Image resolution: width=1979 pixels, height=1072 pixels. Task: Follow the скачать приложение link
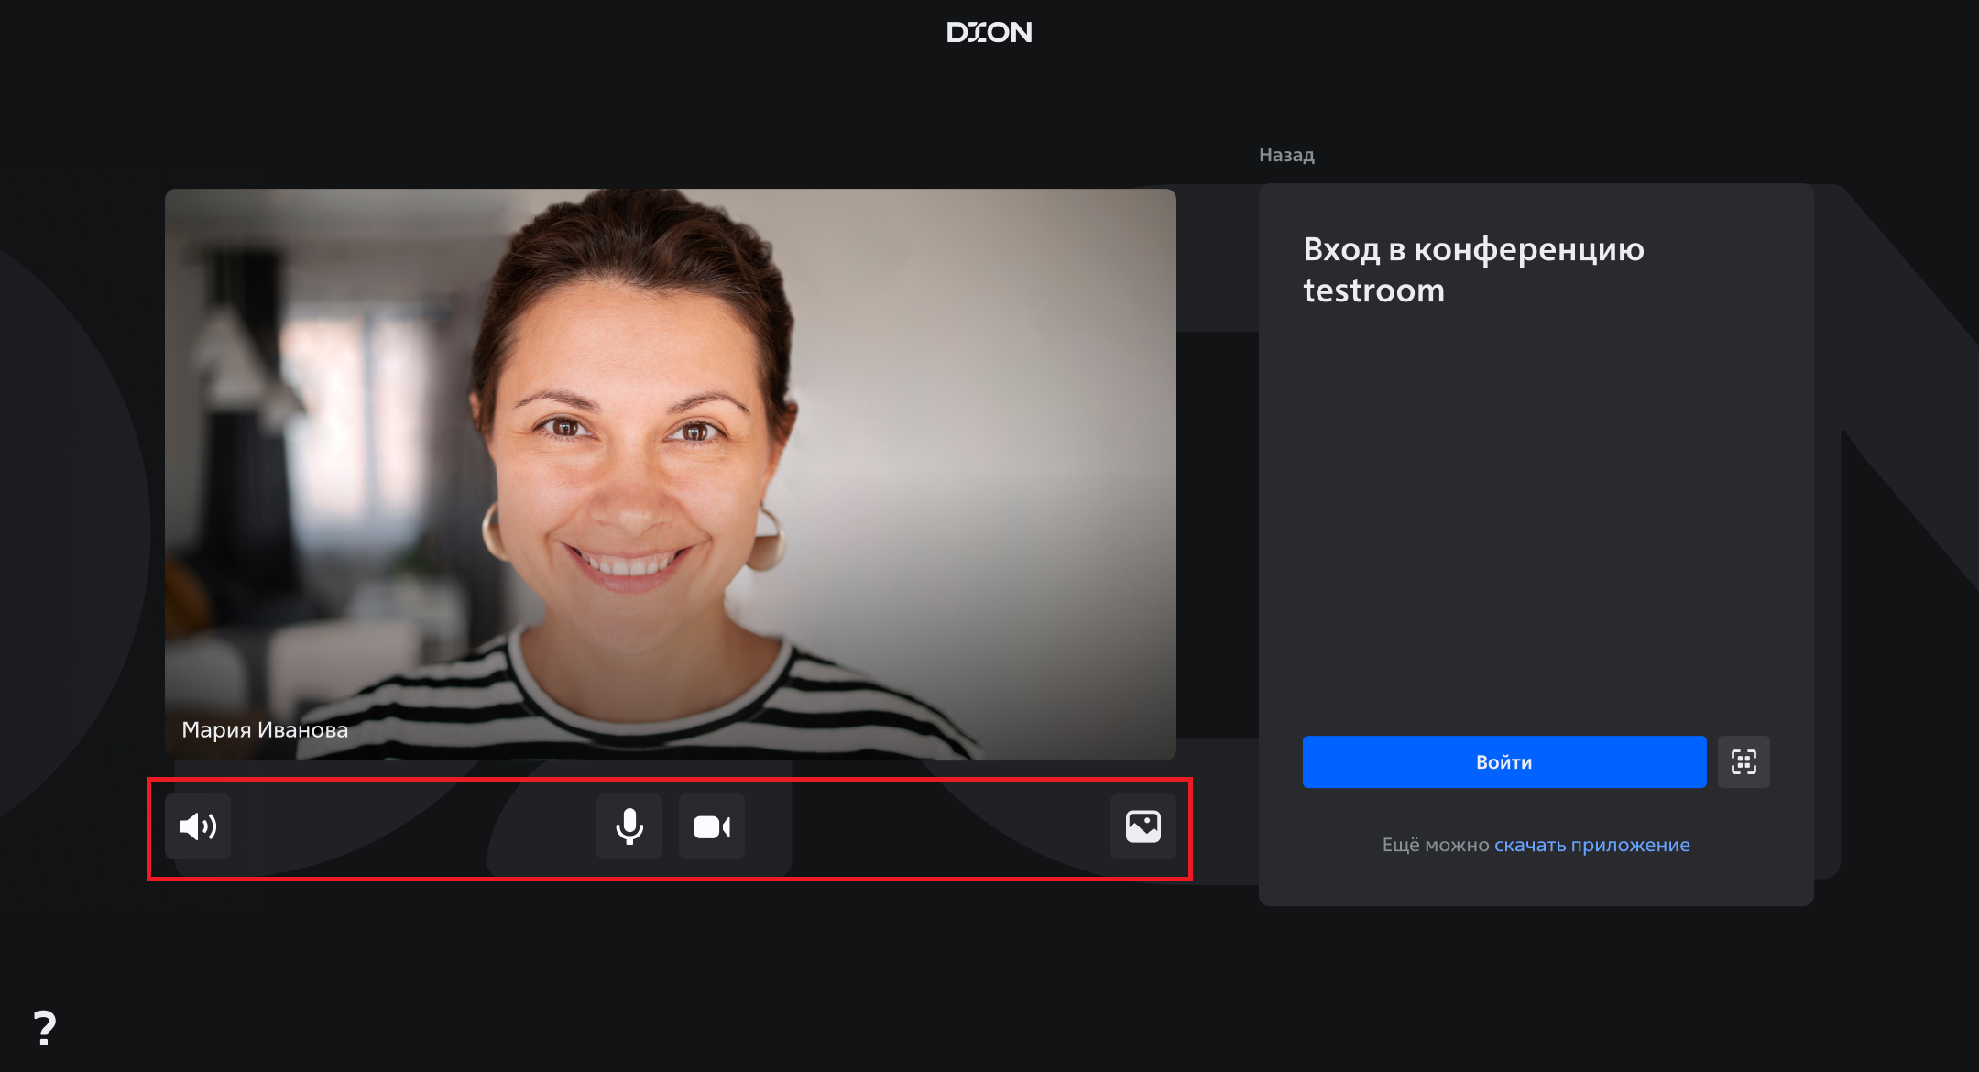[1591, 845]
